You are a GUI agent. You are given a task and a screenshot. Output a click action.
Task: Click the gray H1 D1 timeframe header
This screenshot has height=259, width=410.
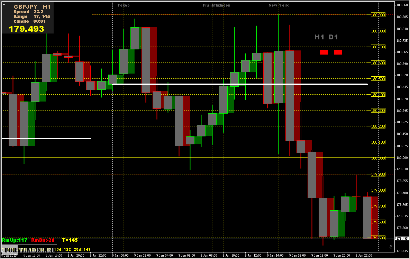click(326, 37)
